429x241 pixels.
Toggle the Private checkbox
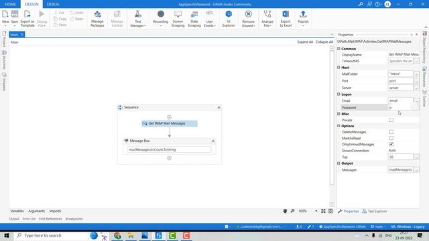pyautogui.click(x=391, y=120)
